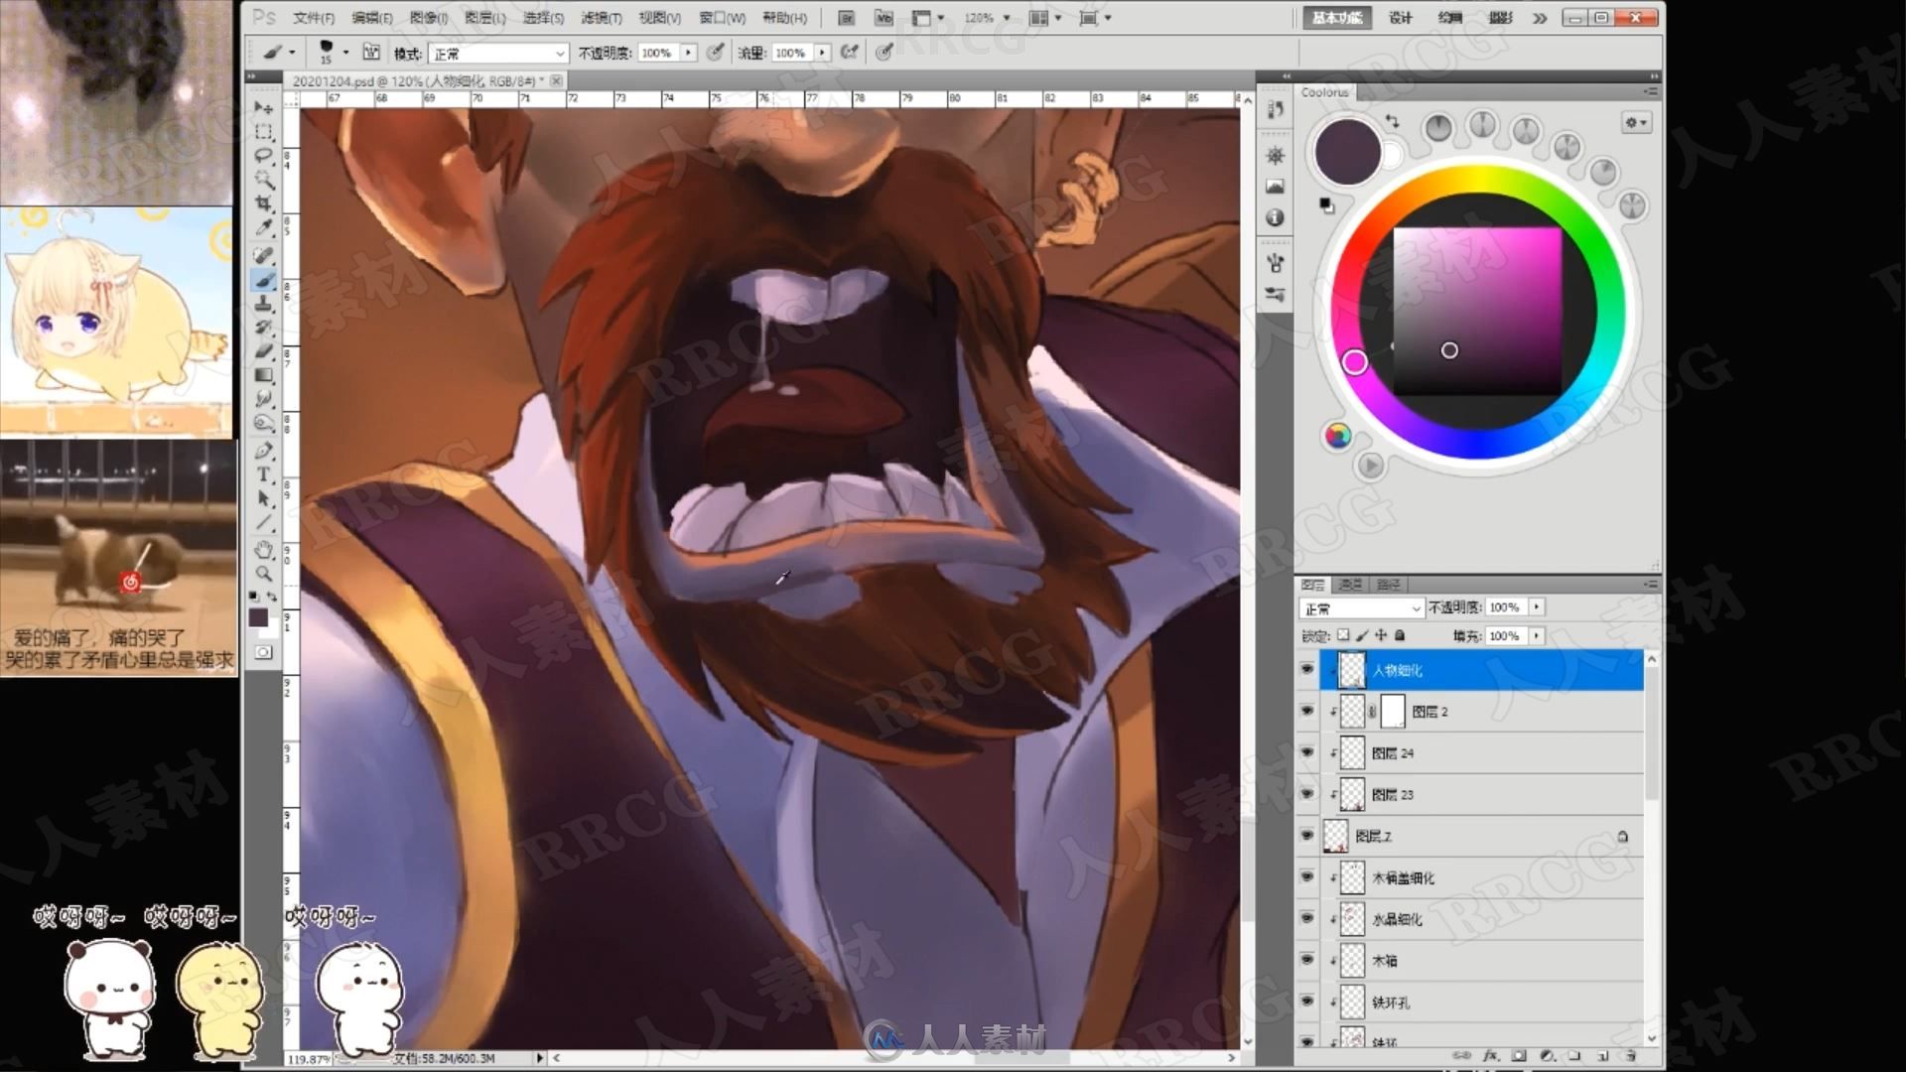The height and width of the screenshot is (1072, 1906).
Task: Enable airbrush mode icon next to flow
Action: point(850,52)
